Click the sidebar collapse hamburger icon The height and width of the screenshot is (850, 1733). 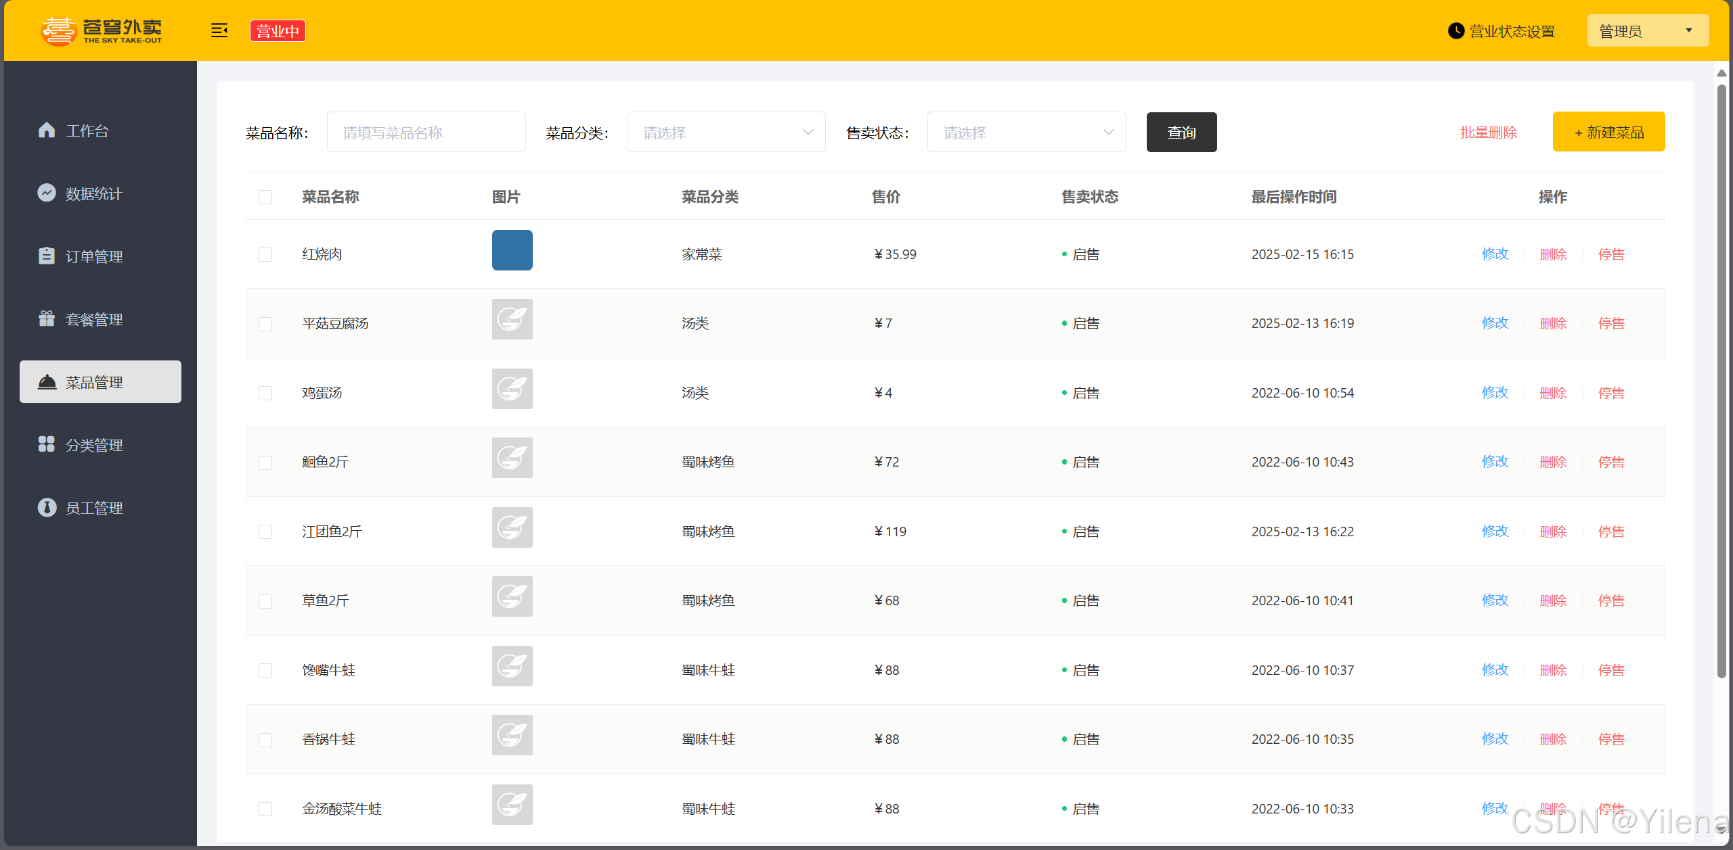tap(219, 30)
